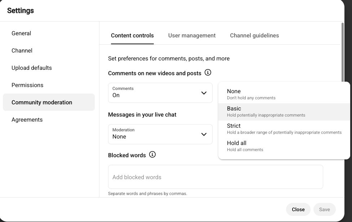Open General settings section

tap(49, 33)
